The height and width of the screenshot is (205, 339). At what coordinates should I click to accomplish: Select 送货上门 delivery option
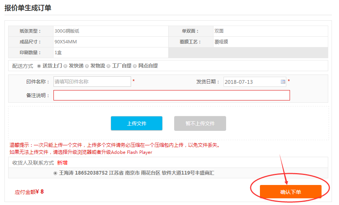point(39,66)
